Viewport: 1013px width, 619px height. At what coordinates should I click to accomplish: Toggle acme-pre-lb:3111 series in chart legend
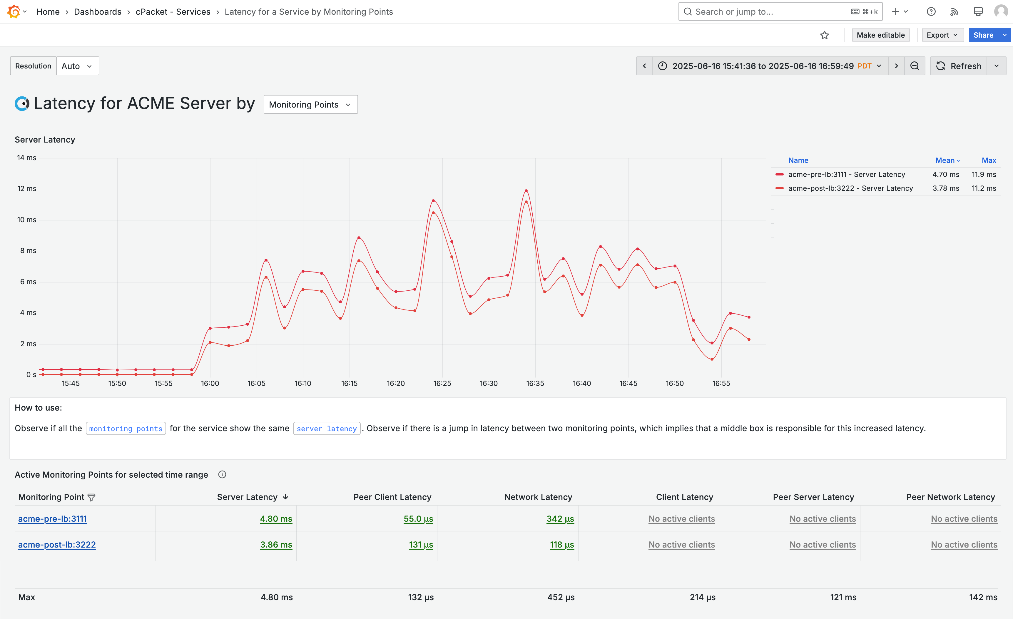click(847, 174)
